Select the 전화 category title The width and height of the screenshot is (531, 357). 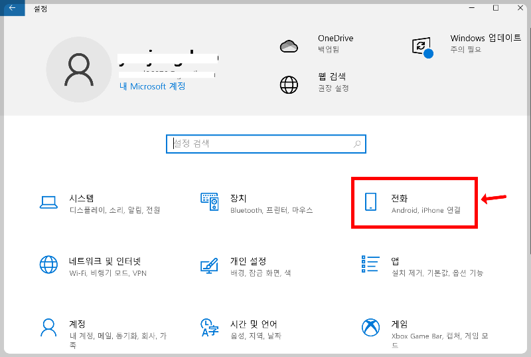tap(400, 198)
